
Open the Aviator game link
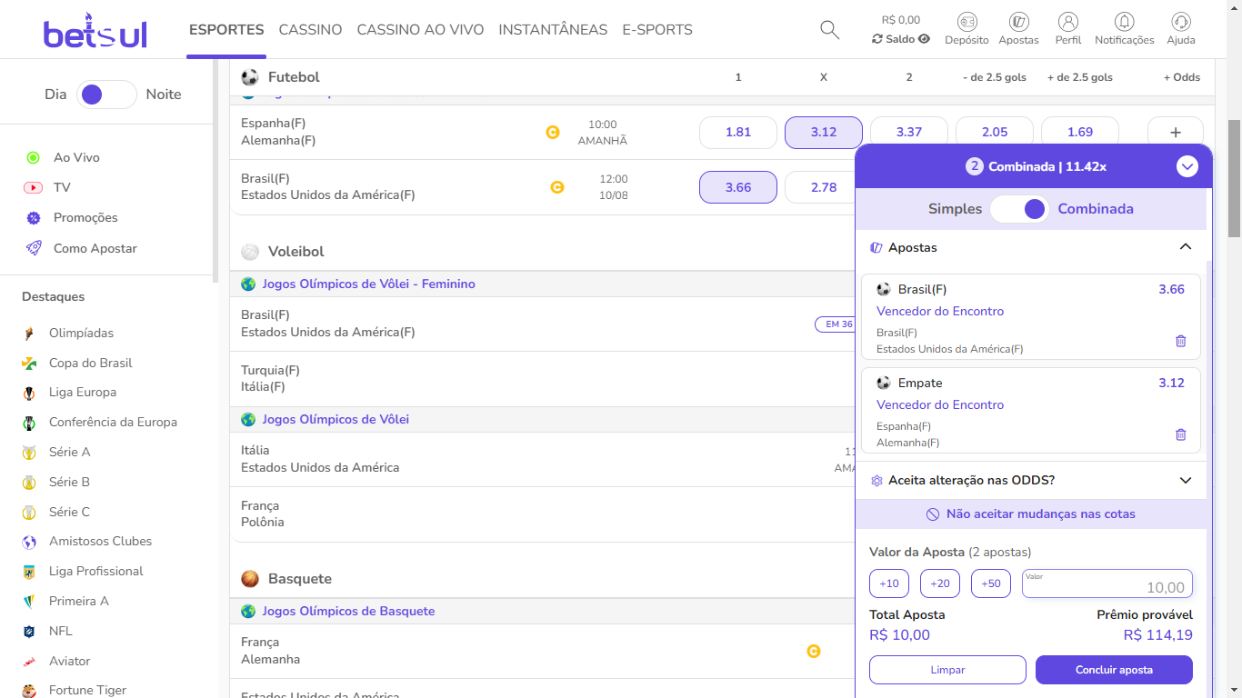pos(69,661)
